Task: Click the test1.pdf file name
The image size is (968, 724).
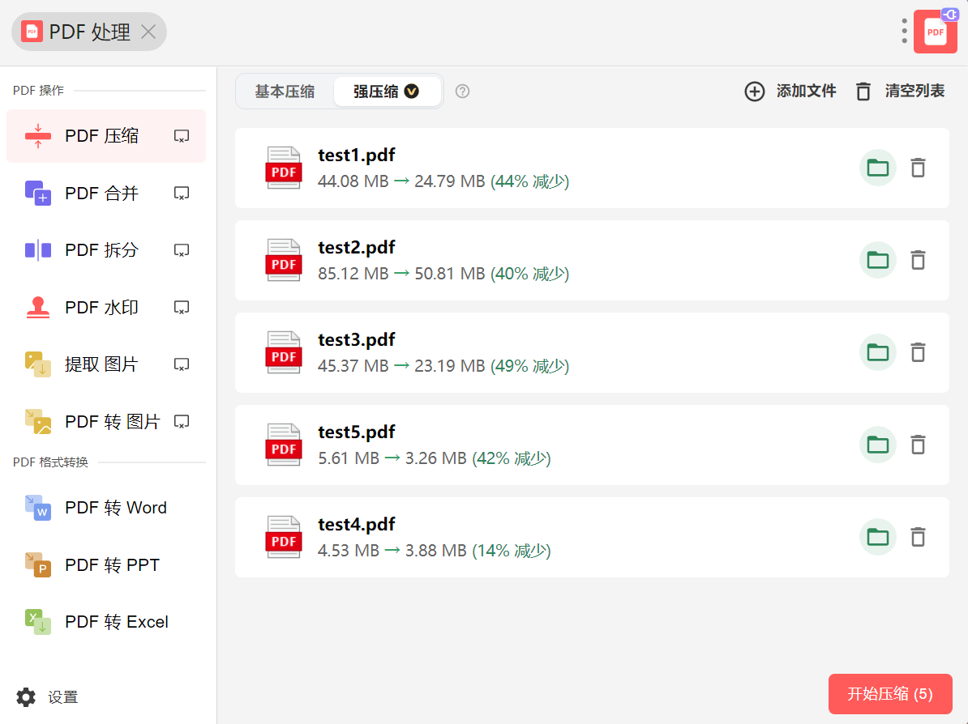Action: [356, 155]
